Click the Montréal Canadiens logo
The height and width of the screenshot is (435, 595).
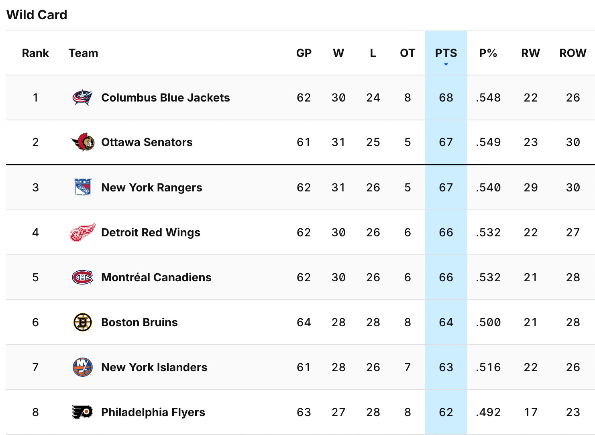tap(83, 277)
